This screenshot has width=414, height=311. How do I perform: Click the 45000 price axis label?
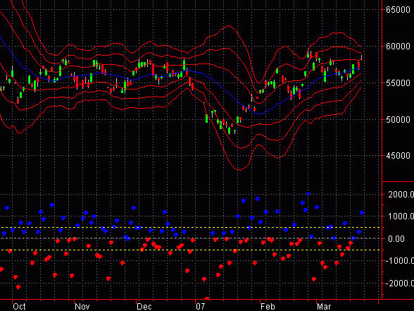[398, 156]
